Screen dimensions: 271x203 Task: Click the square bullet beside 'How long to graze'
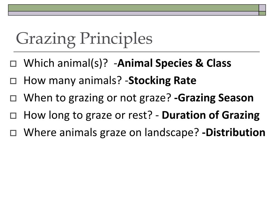(13, 116)
